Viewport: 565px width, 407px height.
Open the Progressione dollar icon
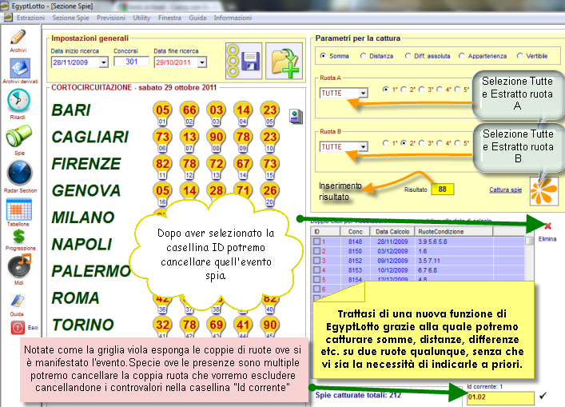point(18,237)
